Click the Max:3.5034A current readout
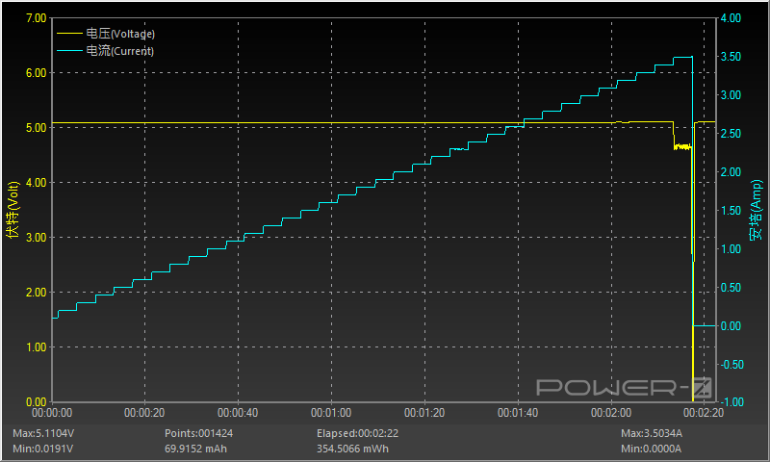 click(652, 434)
